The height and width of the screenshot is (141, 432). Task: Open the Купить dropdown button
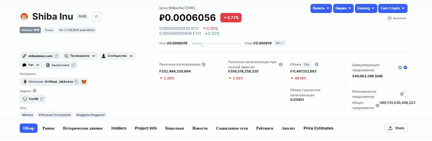tap(321, 8)
